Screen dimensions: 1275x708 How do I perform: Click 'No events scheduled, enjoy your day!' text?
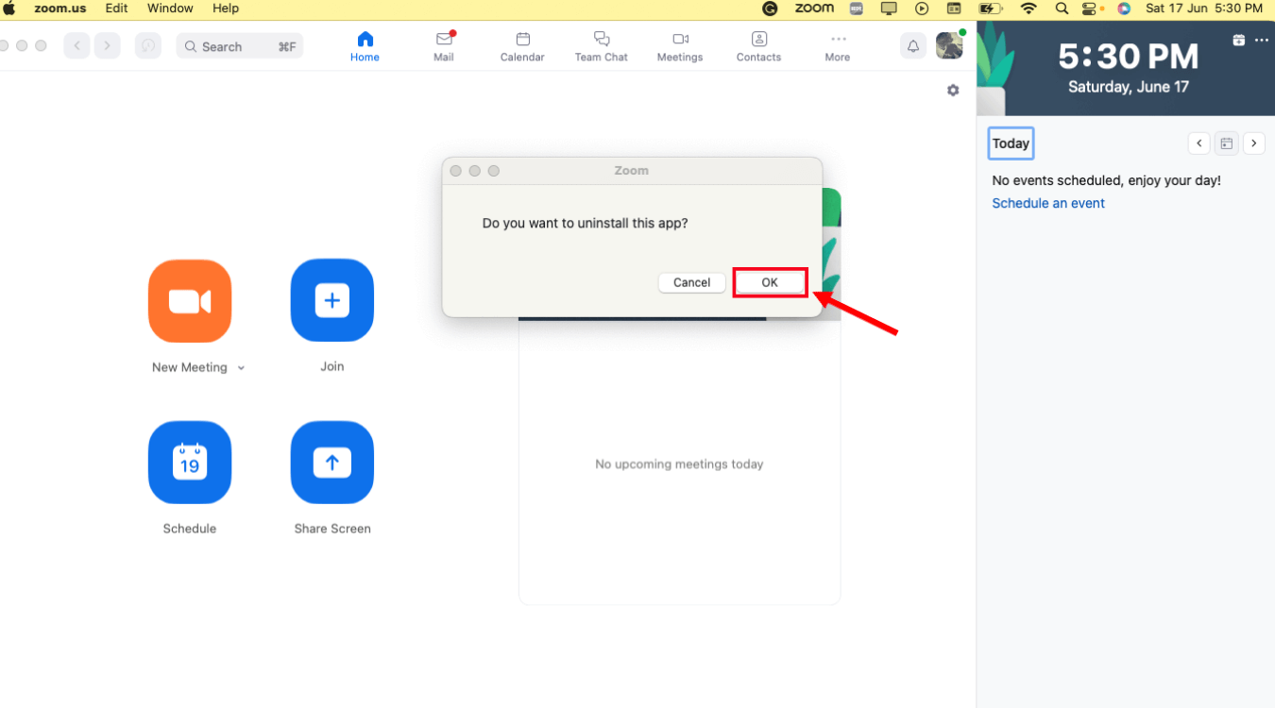coord(1106,180)
